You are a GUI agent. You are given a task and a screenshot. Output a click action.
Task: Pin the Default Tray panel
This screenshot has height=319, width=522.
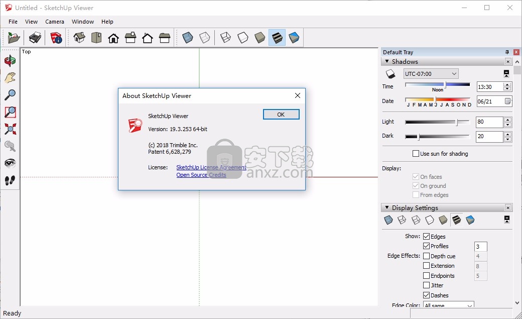pyautogui.click(x=507, y=52)
